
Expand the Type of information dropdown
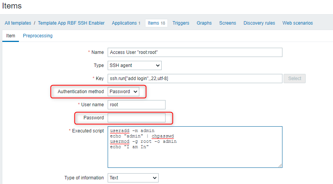pos(133,178)
